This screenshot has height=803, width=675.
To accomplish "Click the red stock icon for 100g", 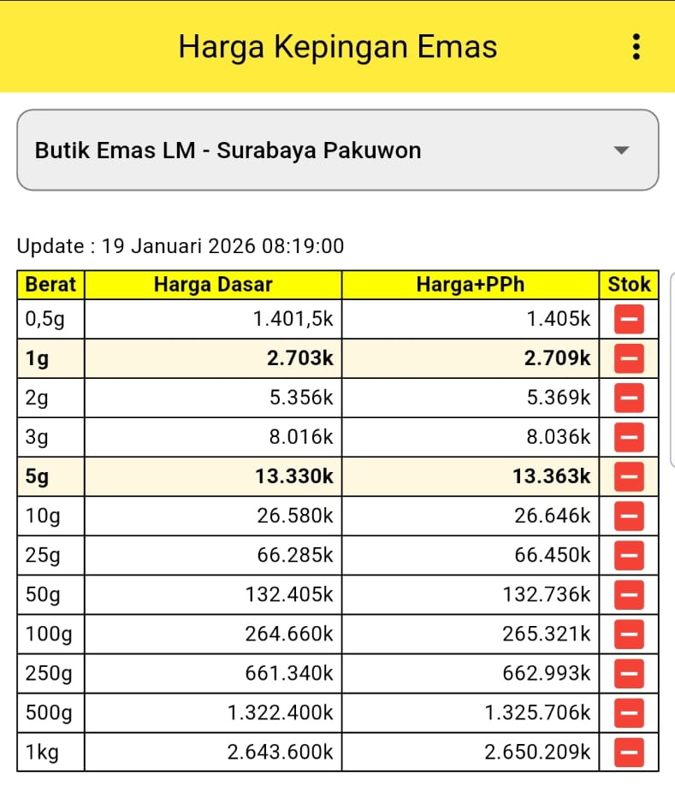I will 629,635.
